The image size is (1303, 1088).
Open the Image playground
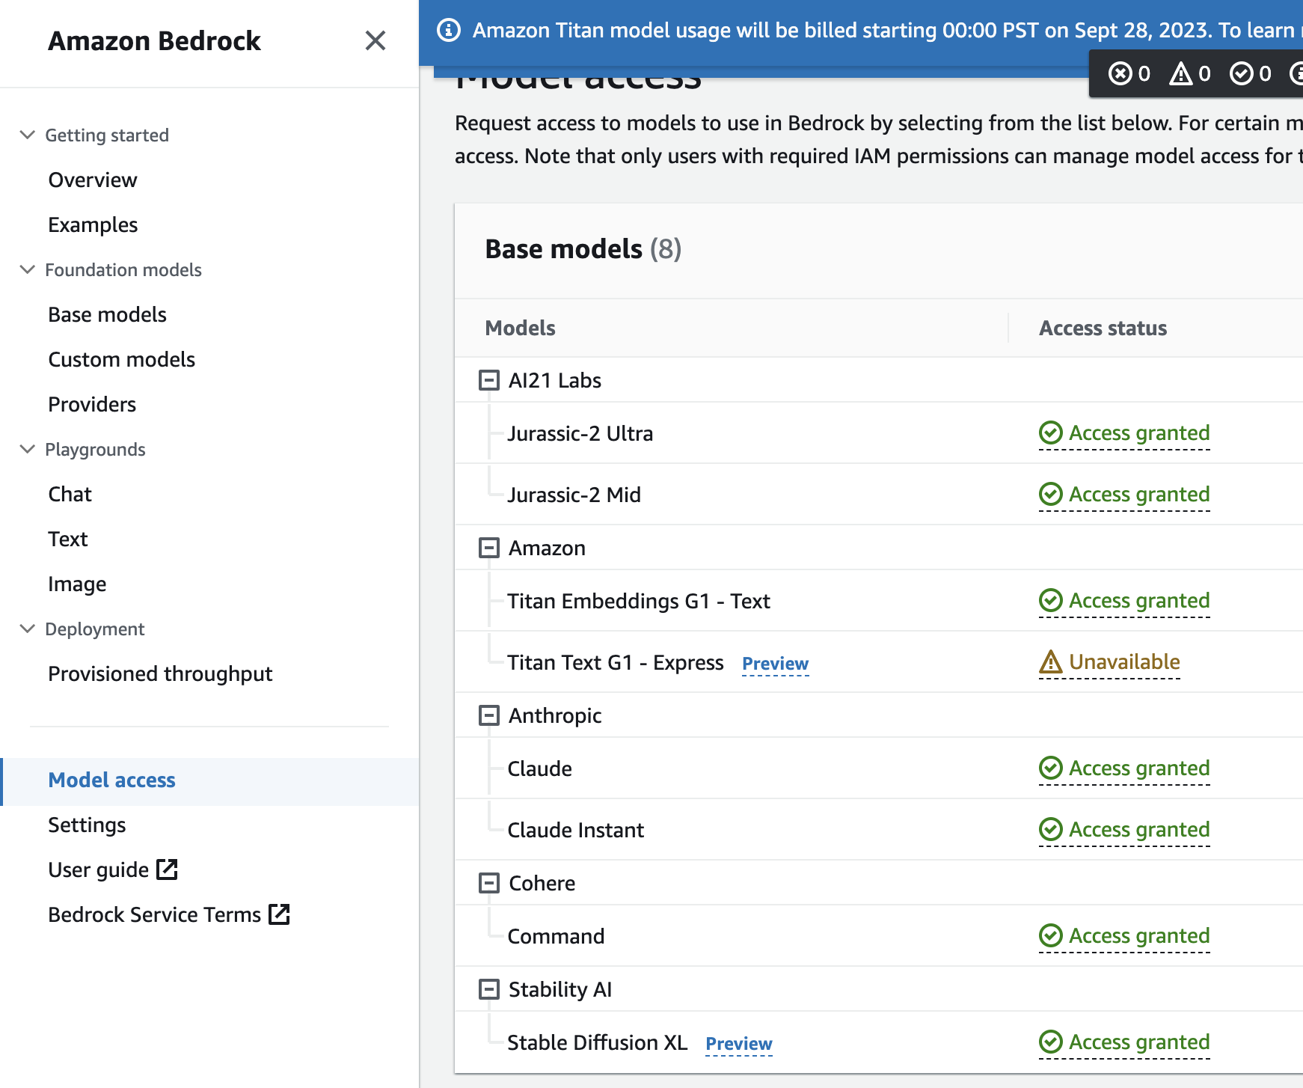coord(77,584)
